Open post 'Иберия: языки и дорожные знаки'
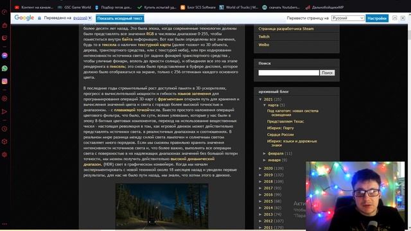Image resolution: width=411 pixels, height=231 pixels. pos(292,143)
